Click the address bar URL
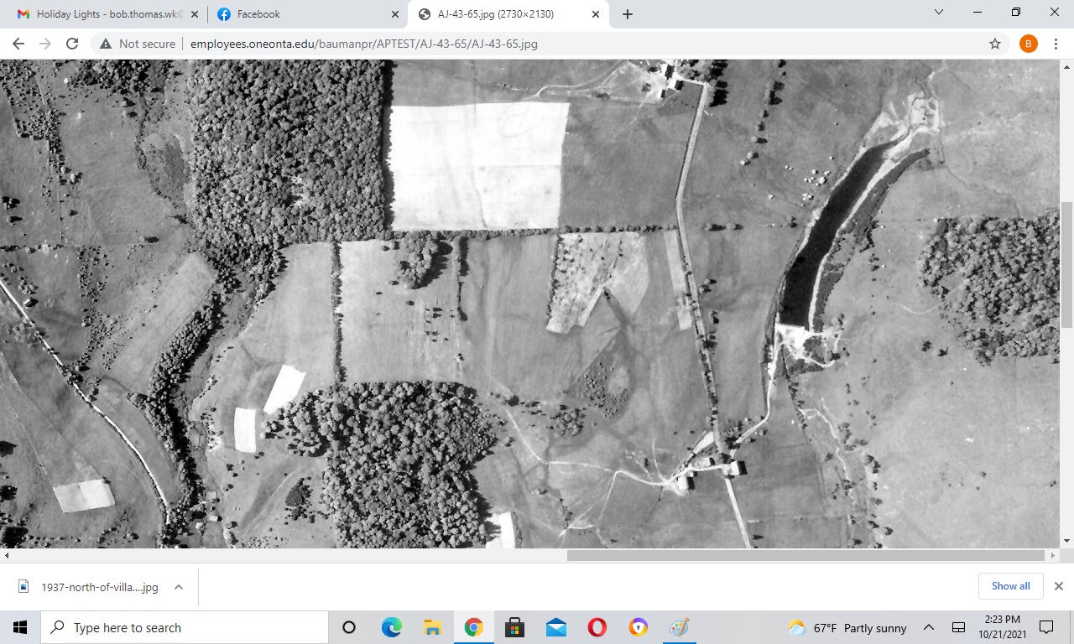1074x644 pixels. click(364, 44)
